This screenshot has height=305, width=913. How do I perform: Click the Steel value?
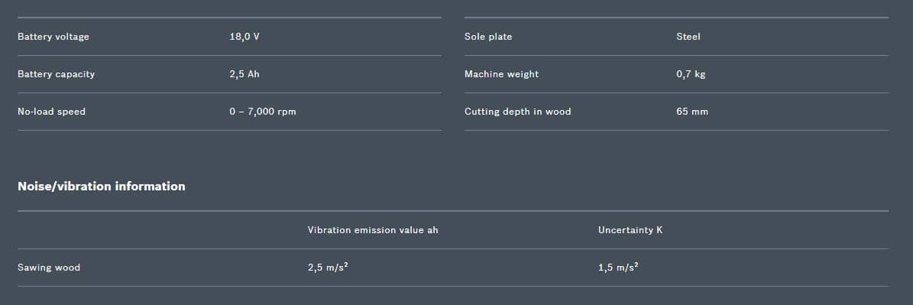688,37
